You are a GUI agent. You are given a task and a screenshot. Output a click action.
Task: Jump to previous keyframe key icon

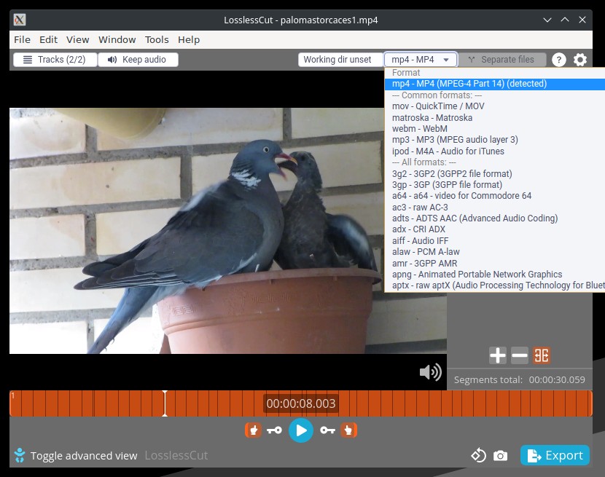pos(274,430)
